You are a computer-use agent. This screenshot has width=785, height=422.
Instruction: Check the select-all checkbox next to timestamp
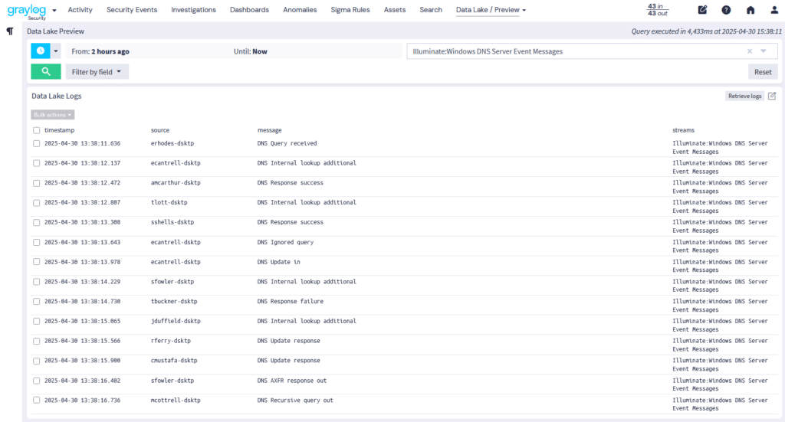[37, 130]
